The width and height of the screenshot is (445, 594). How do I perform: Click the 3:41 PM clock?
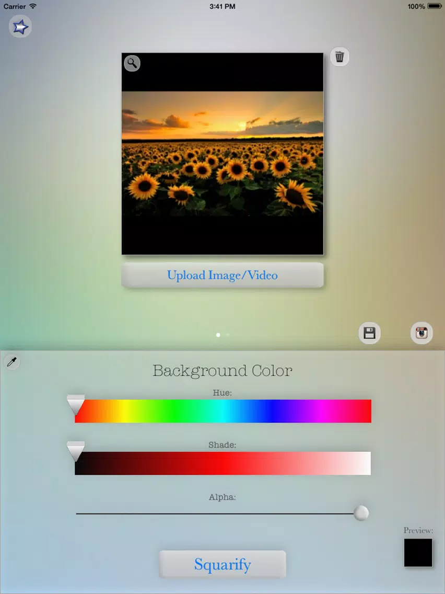point(223,6)
